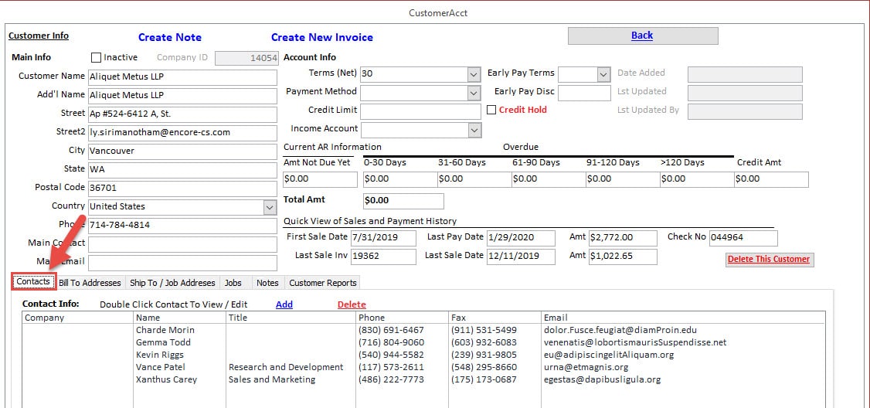Click the Email column header
Image resolution: width=870 pixels, height=408 pixels.
pyautogui.click(x=683, y=318)
